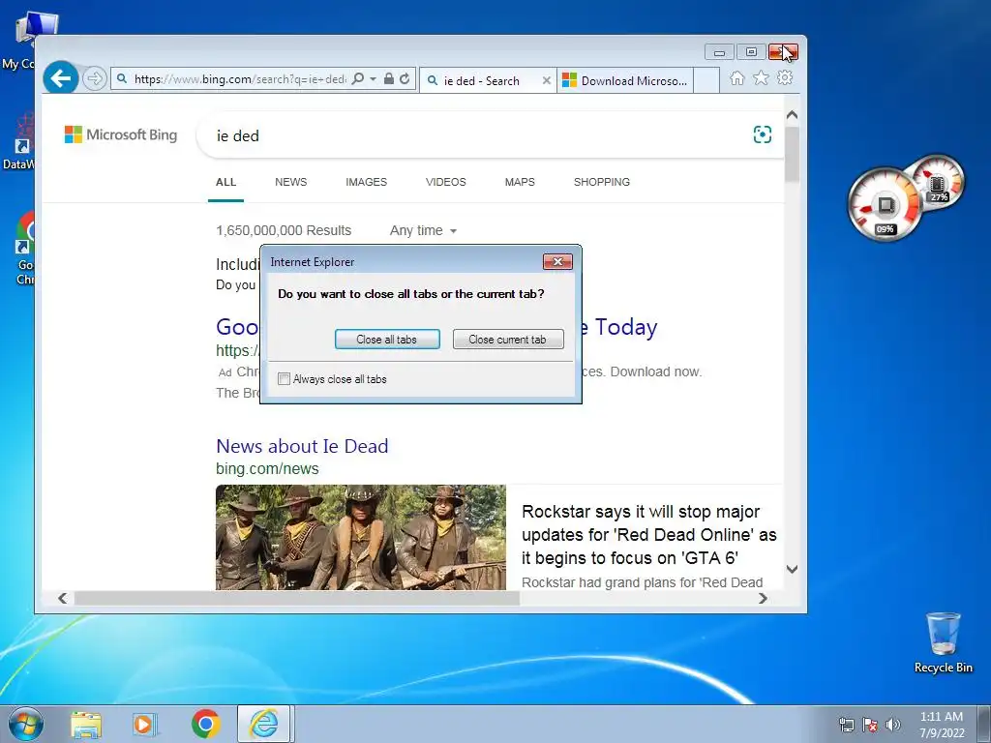Viewport: 991px width, 743px height.
Task: Open Google Chrome from the taskbar
Action: pyautogui.click(x=205, y=724)
